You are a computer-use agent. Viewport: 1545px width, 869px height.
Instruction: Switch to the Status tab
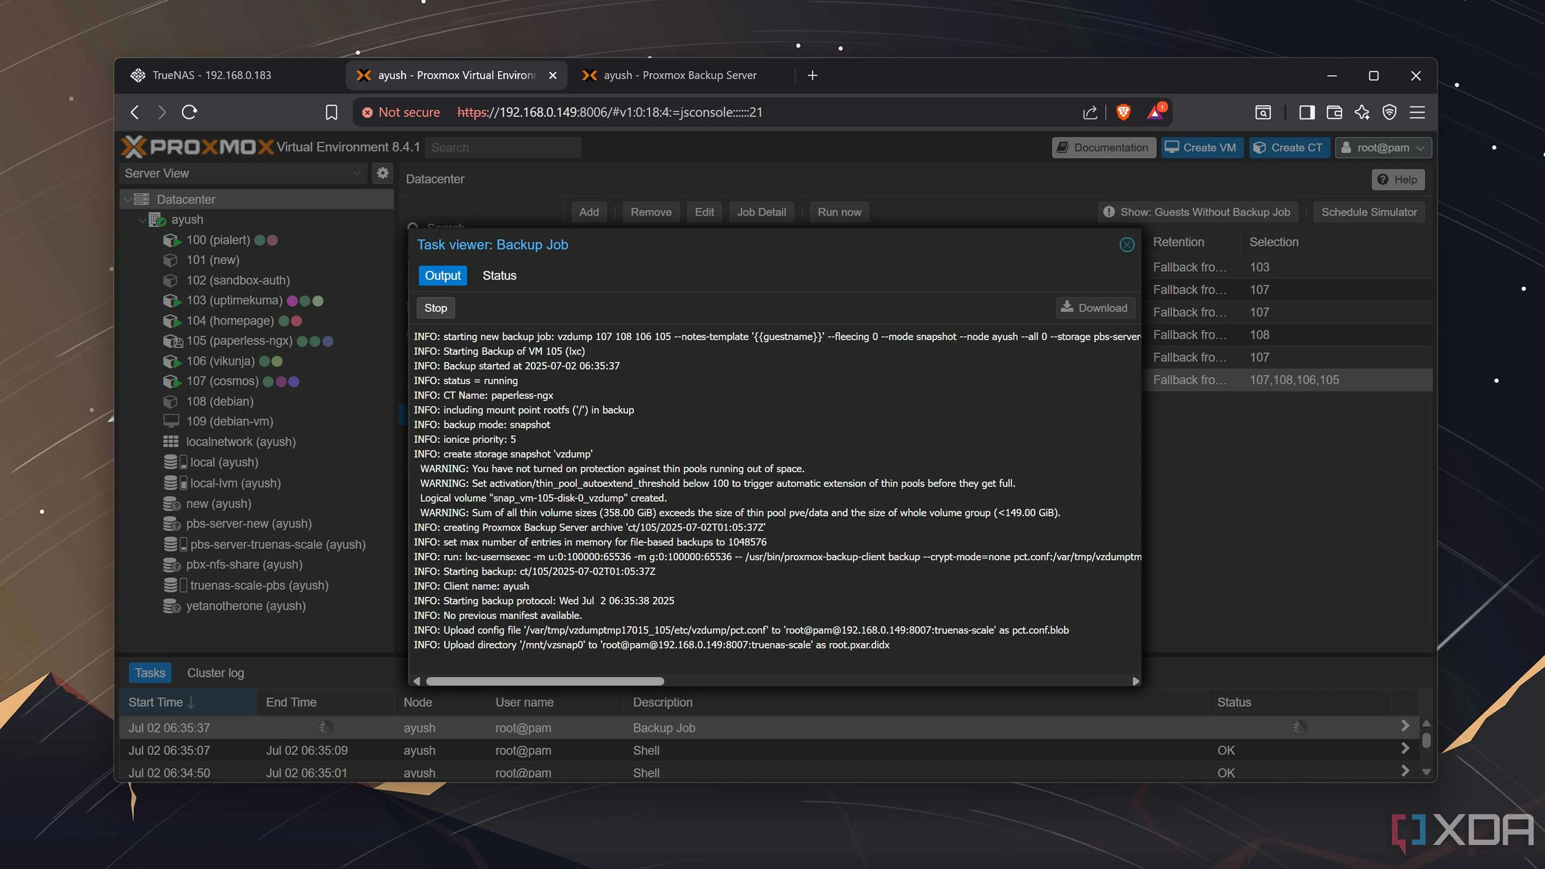pyautogui.click(x=499, y=275)
